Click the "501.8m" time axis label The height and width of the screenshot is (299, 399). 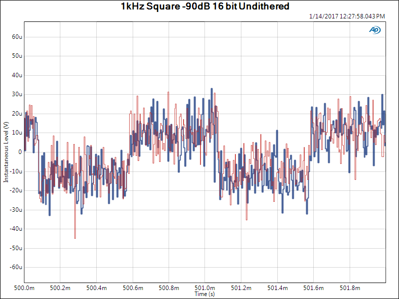pyautogui.click(x=350, y=288)
